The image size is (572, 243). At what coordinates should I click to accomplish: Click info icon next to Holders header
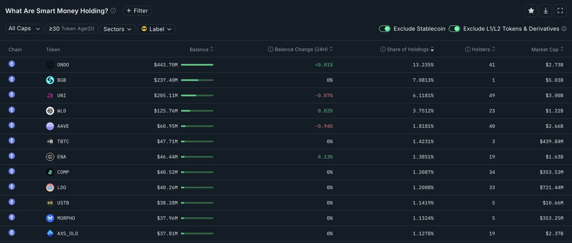tap(468, 50)
